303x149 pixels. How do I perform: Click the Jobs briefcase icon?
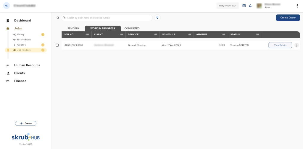[8, 28]
